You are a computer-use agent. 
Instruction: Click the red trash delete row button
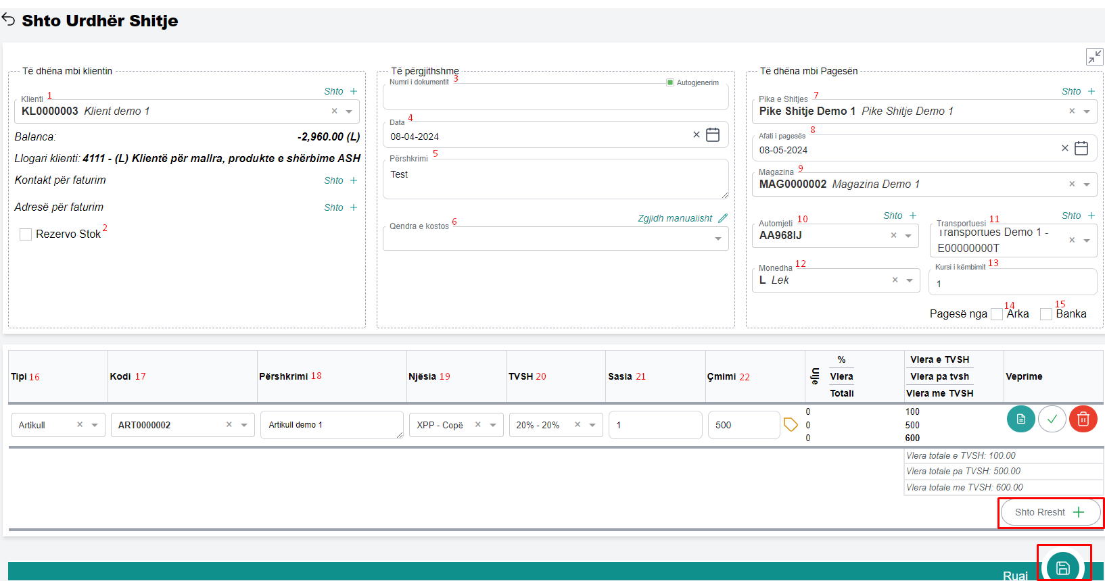point(1083,420)
